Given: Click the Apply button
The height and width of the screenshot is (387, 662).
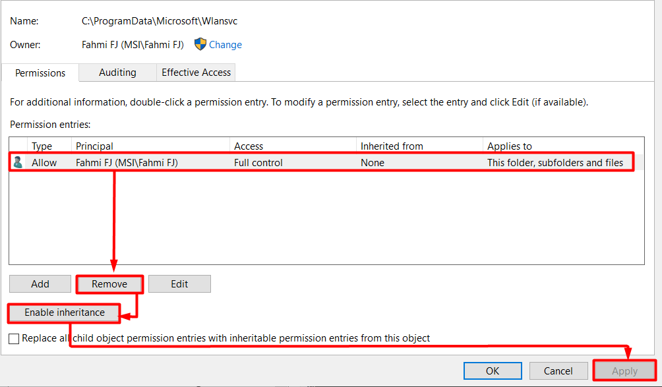Looking at the screenshot, I should 624,371.
